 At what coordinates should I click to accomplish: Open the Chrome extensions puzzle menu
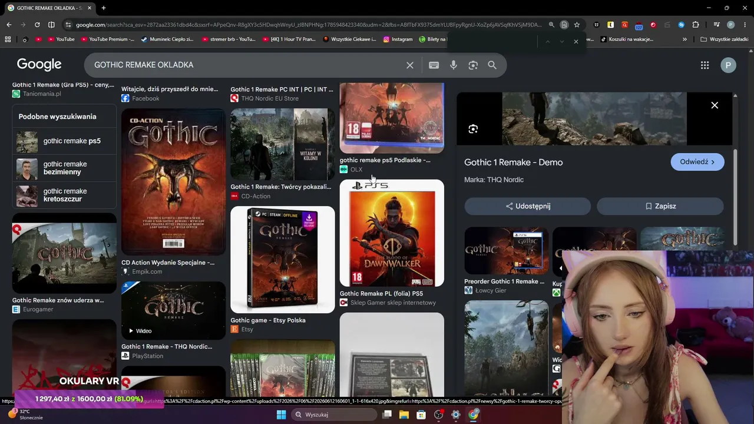click(696, 25)
